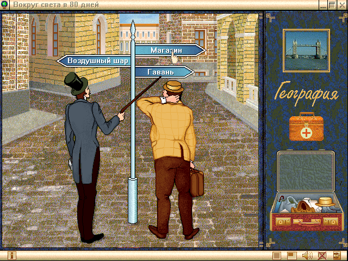The height and width of the screenshot is (261, 348).
Task: Click the left suitcase lock clasp
Action: [x=283, y=221]
